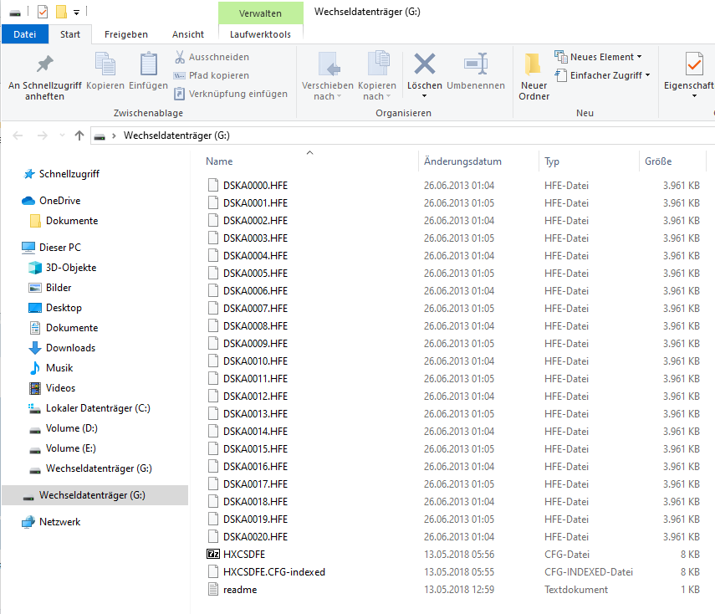Click the Umbenennen rename icon
The height and width of the screenshot is (614, 715).
pos(476,64)
